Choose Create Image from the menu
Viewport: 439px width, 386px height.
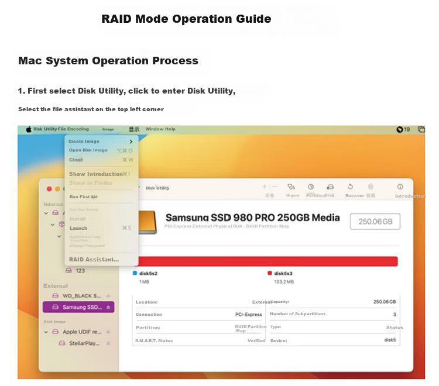tap(84, 142)
